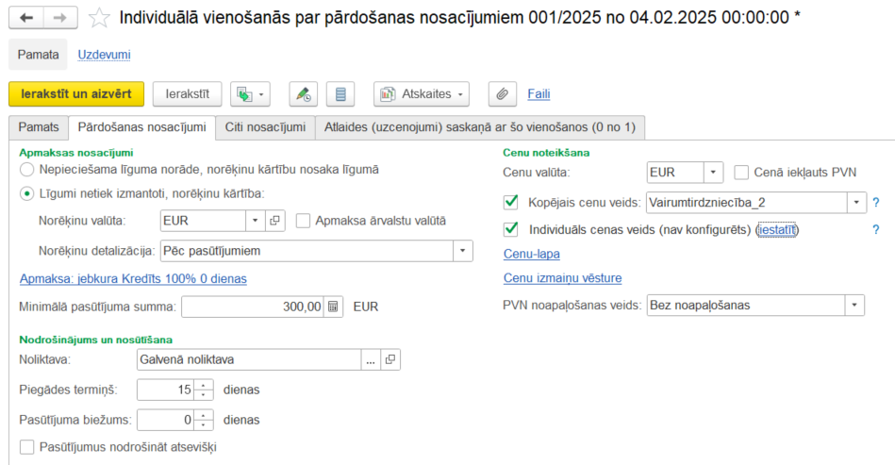This screenshot has height=465, width=895.
Task: Open Apmaksa: jebkura Kredīts 100% 0 dienas link
Action: [x=133, y=279]
